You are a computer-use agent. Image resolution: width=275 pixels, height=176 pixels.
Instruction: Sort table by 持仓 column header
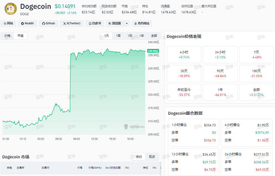(x=145, y=168)
